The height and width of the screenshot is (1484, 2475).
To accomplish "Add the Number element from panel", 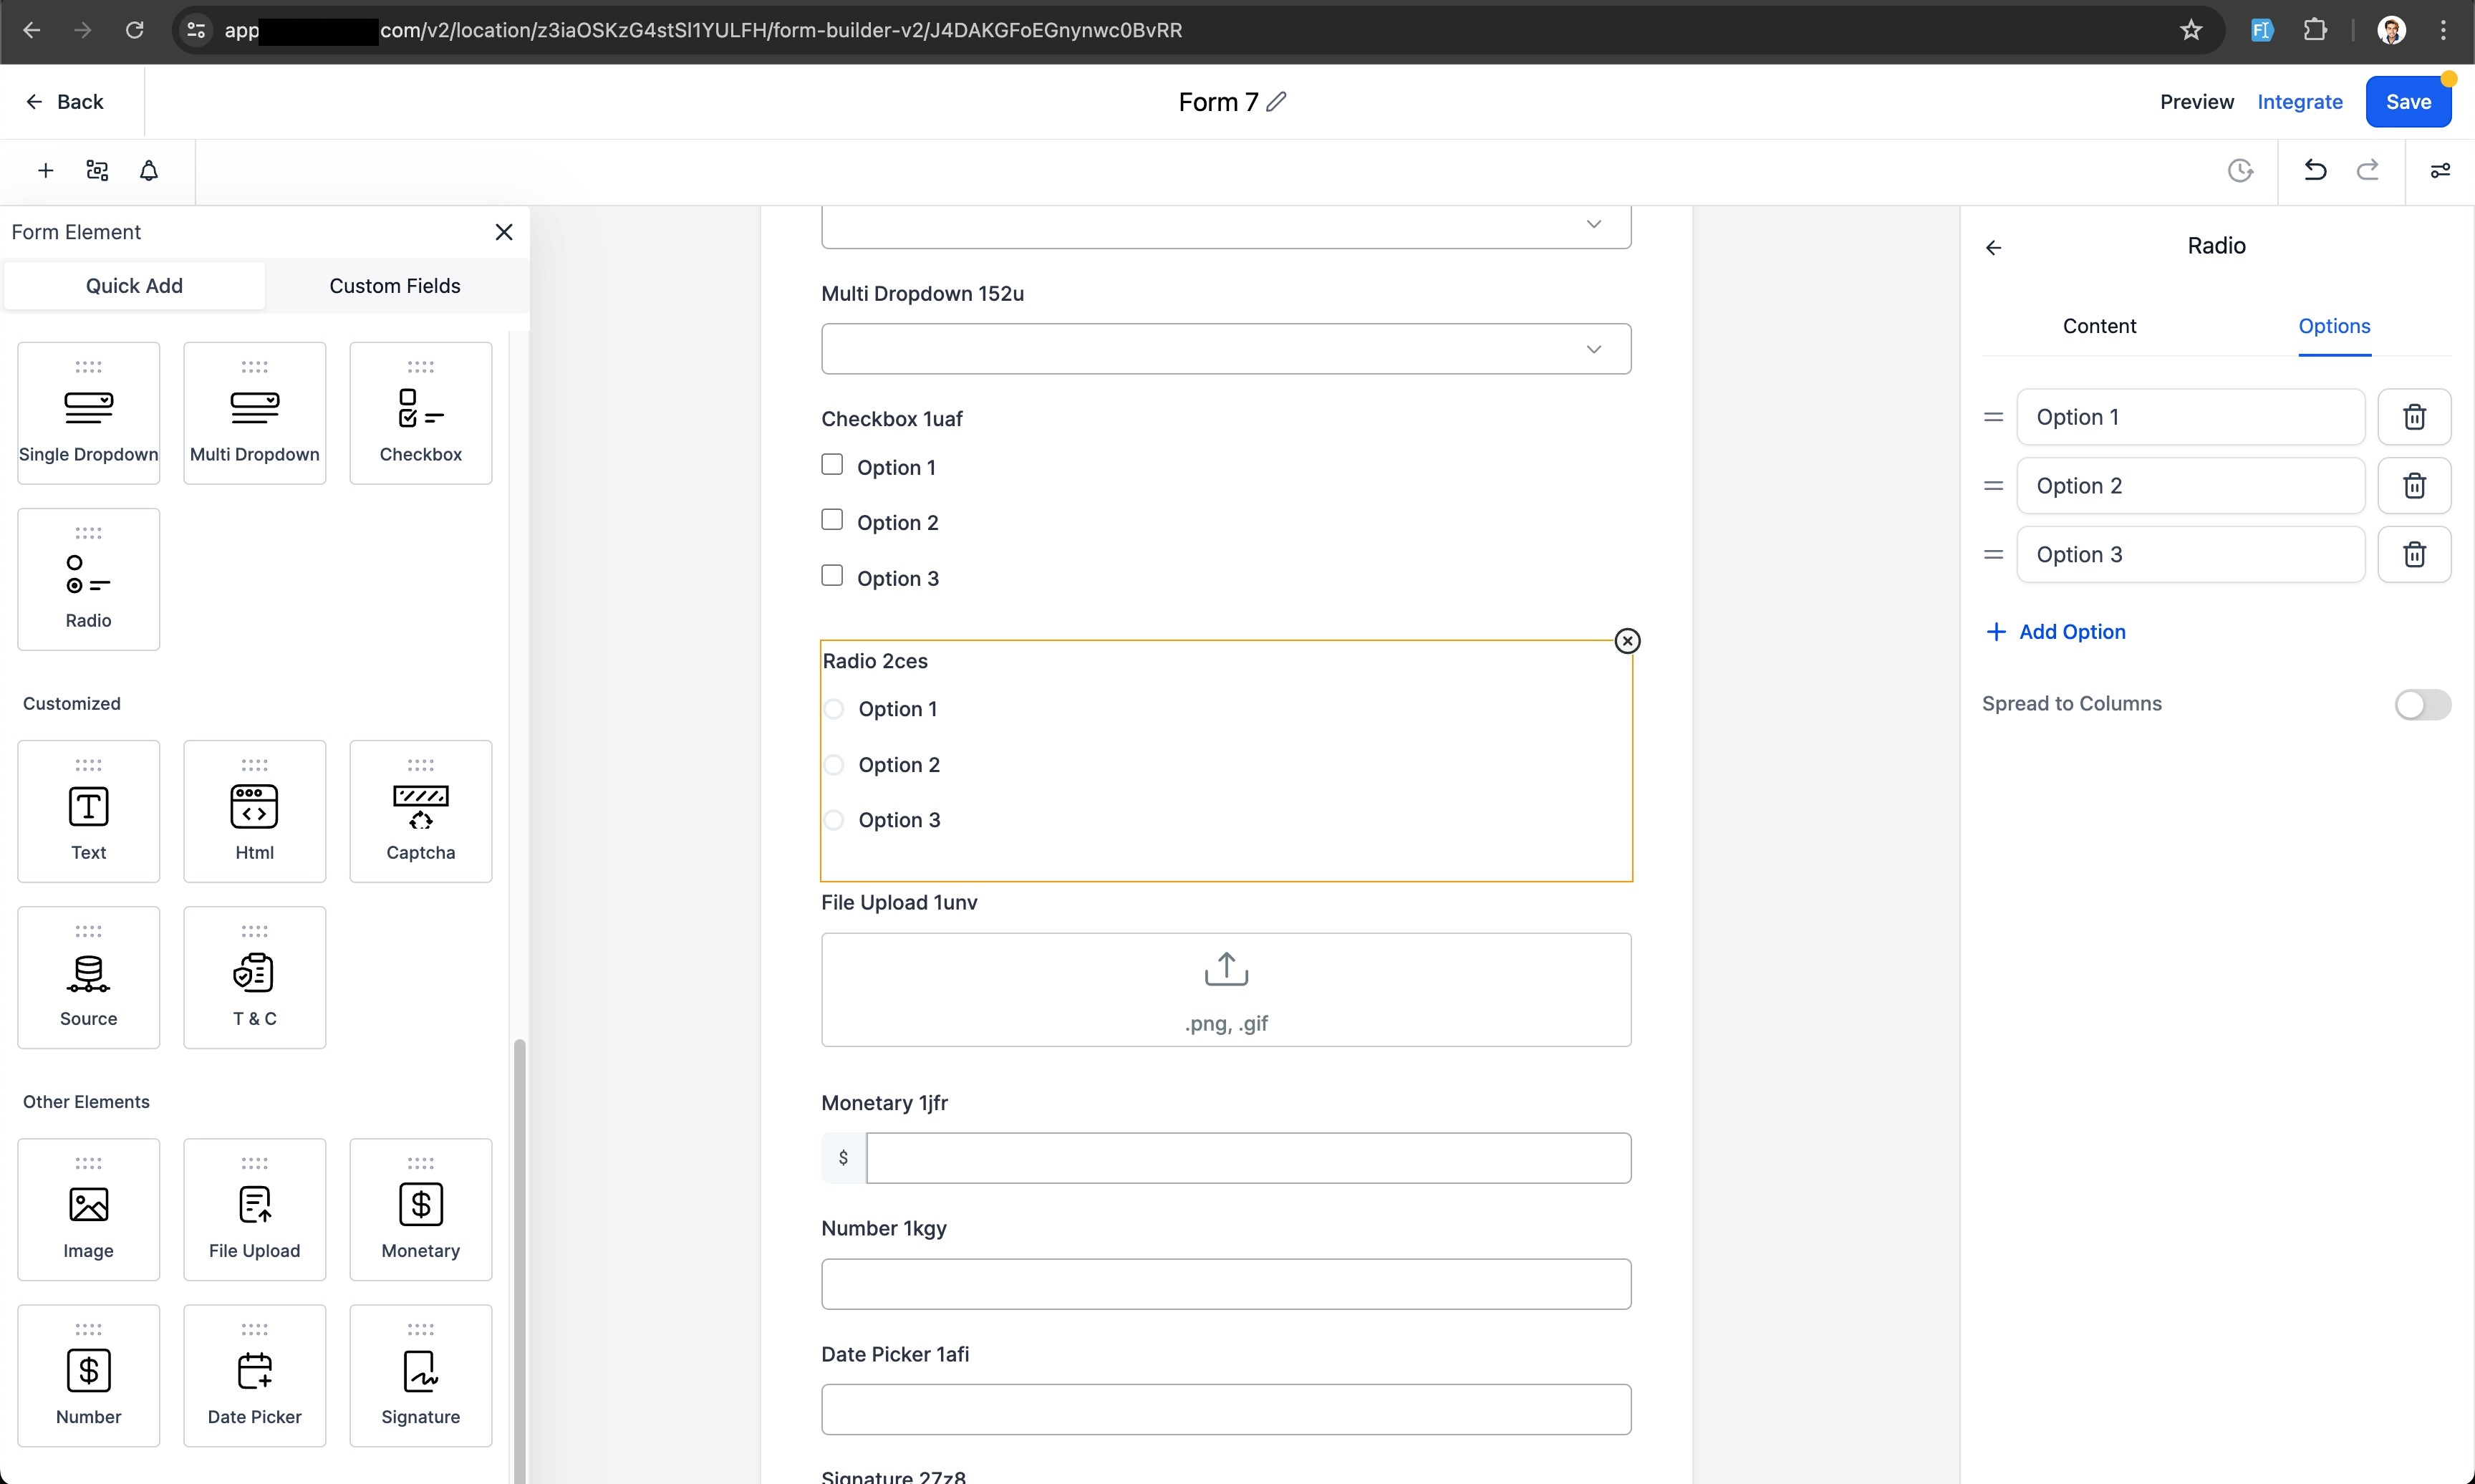I will click(x=88, y=1375).
